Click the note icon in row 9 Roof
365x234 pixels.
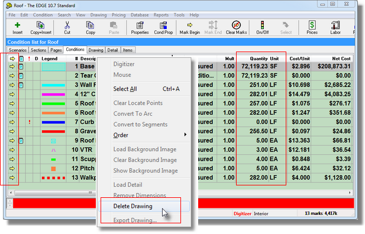click(21, 141)
